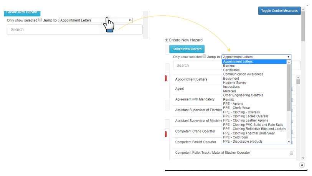Select PPE - Cold room option

235,137
